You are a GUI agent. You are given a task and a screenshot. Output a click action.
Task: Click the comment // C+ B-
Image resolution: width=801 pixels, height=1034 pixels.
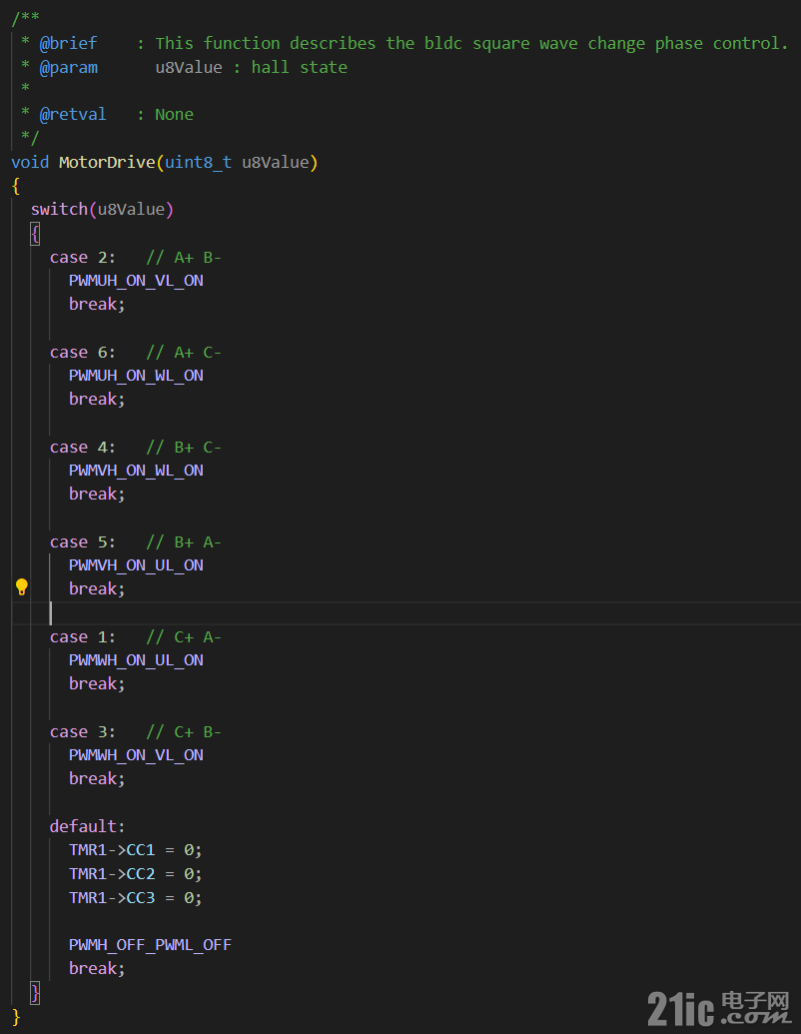[184, 732]
